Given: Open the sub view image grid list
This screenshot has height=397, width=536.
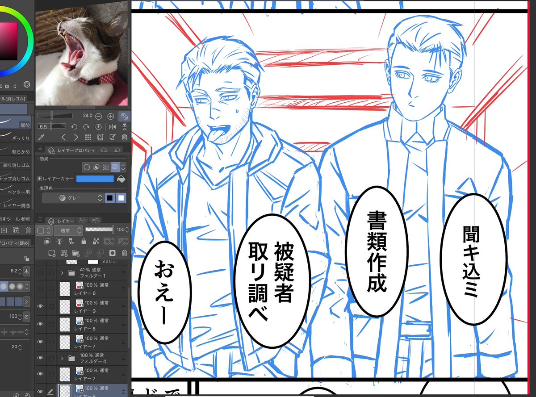Looking at the screenshot, I should (x=88, y=137).
